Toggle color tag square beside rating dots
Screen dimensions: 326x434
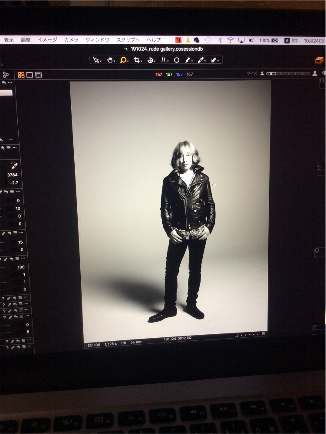point(237,335)
